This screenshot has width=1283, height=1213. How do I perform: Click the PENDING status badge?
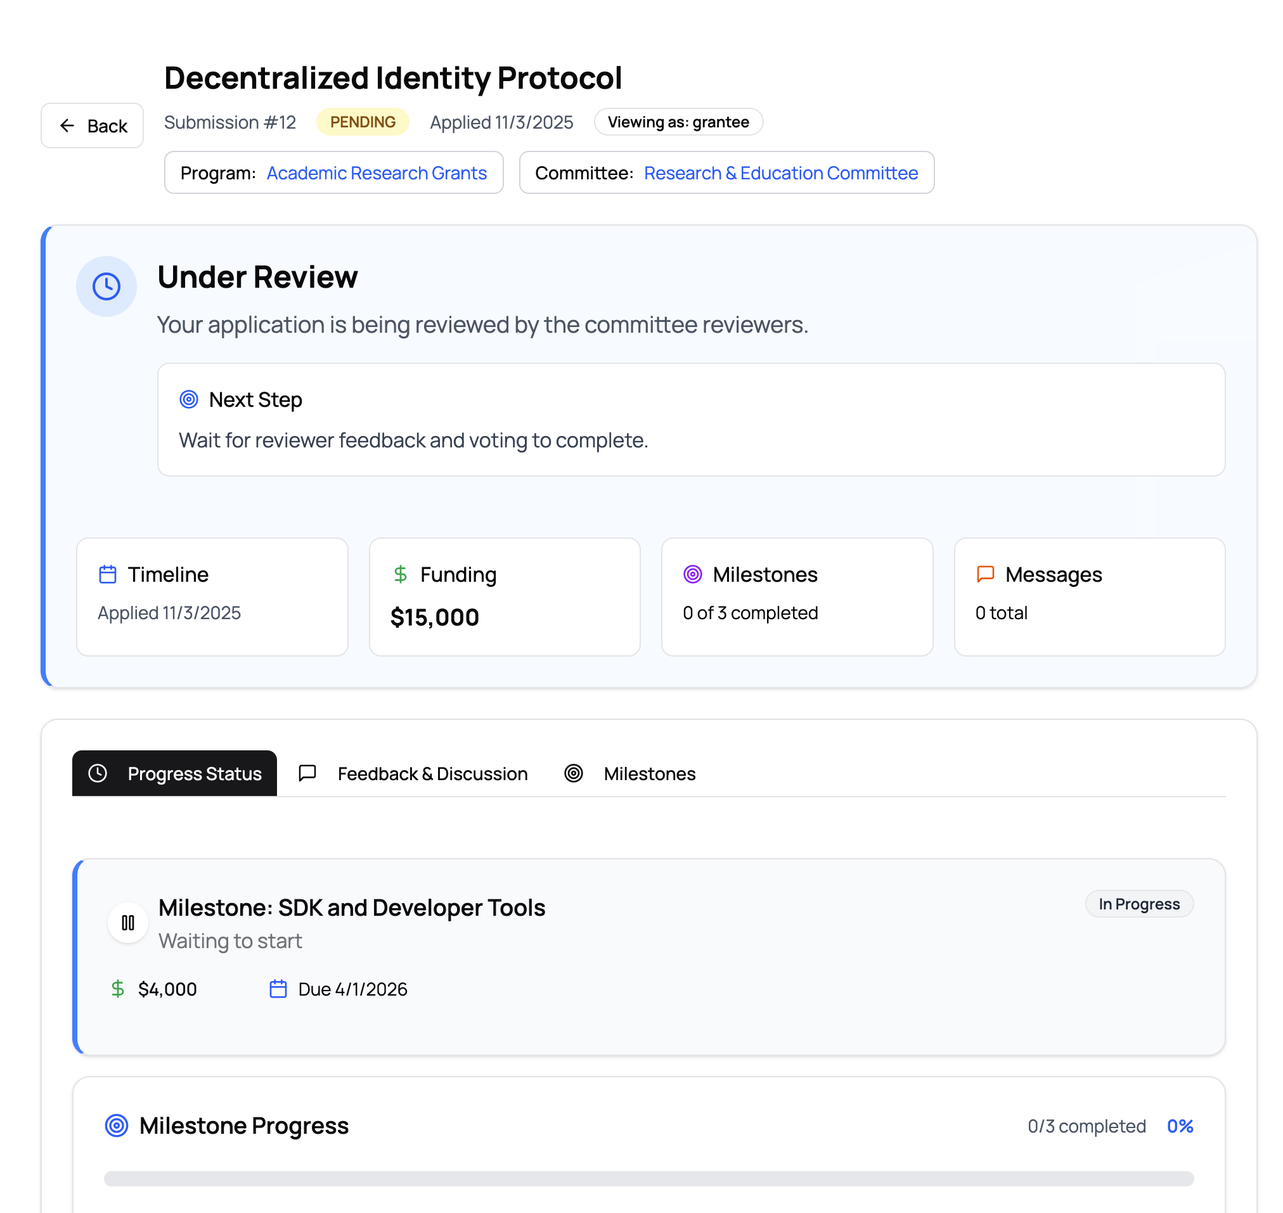tap(362, 122)
